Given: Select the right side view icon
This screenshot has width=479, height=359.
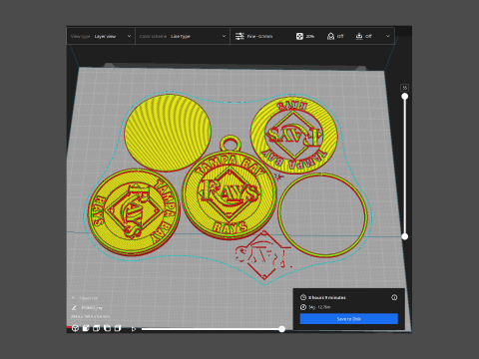Looking at the screenshot, I should [x=118, y=328].
